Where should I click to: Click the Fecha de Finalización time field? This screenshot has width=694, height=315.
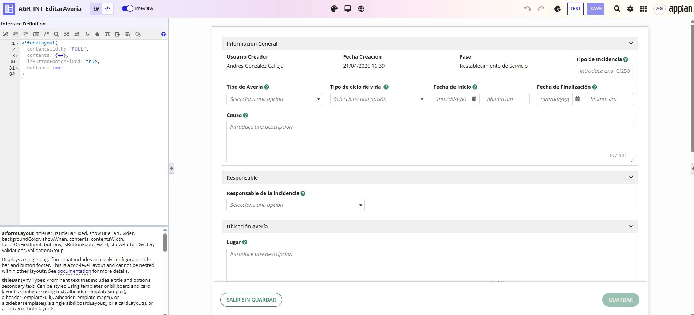click(610, 99)
